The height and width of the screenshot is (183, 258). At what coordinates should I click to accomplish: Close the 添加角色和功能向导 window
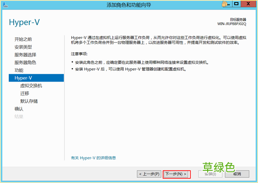click(x=249, y=4)
